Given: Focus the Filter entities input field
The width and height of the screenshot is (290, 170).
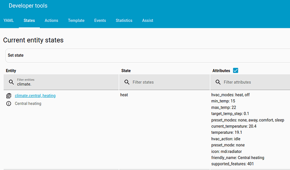Looking at the screenshot, I should coord(63,84).
